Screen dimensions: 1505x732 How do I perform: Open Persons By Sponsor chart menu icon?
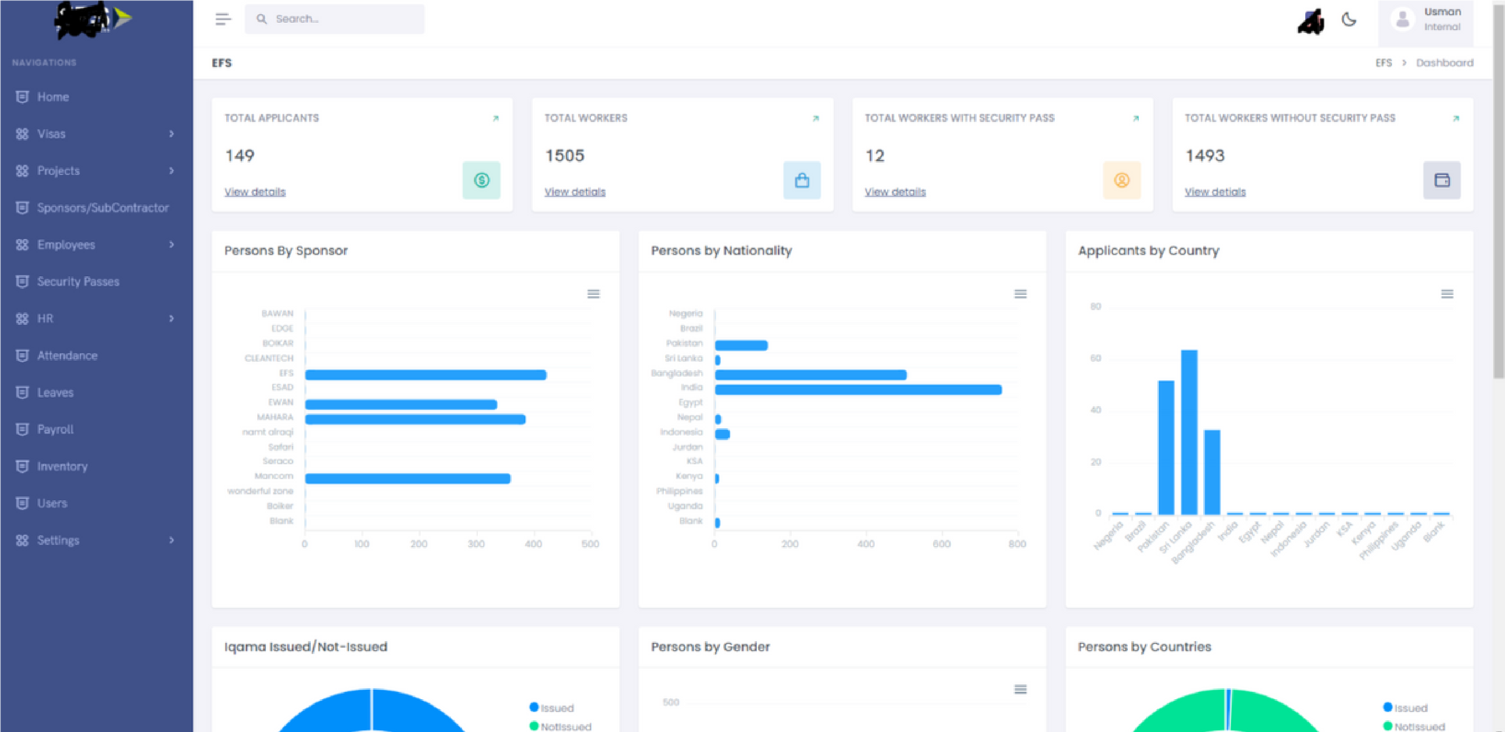pyautogui.click(x=593, y=294)
